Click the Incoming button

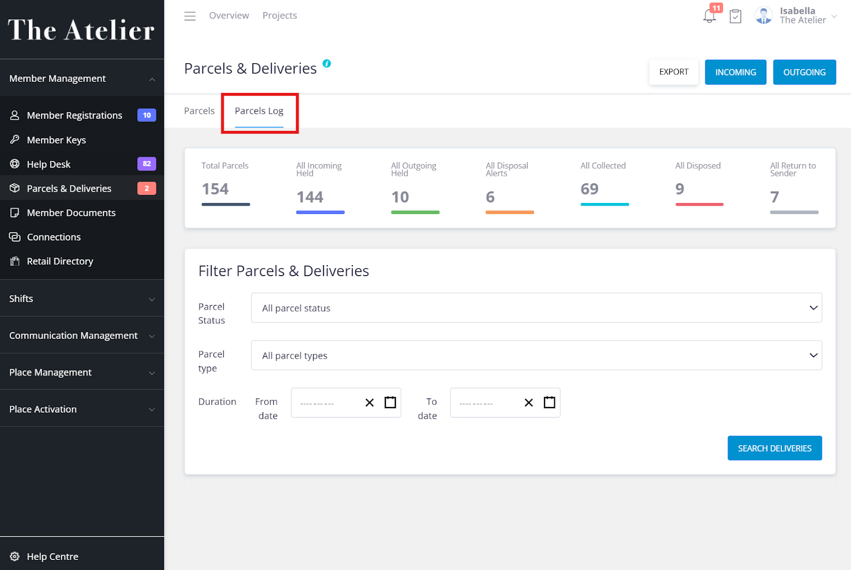(x=735, y=72)
